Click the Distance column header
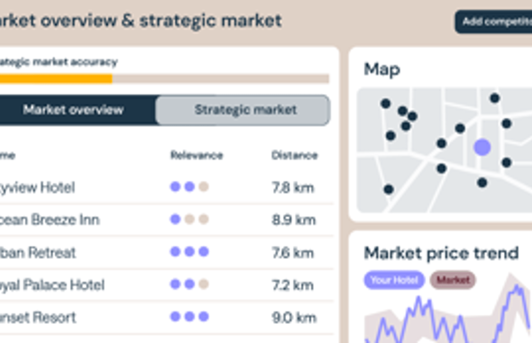 [294, 155]
